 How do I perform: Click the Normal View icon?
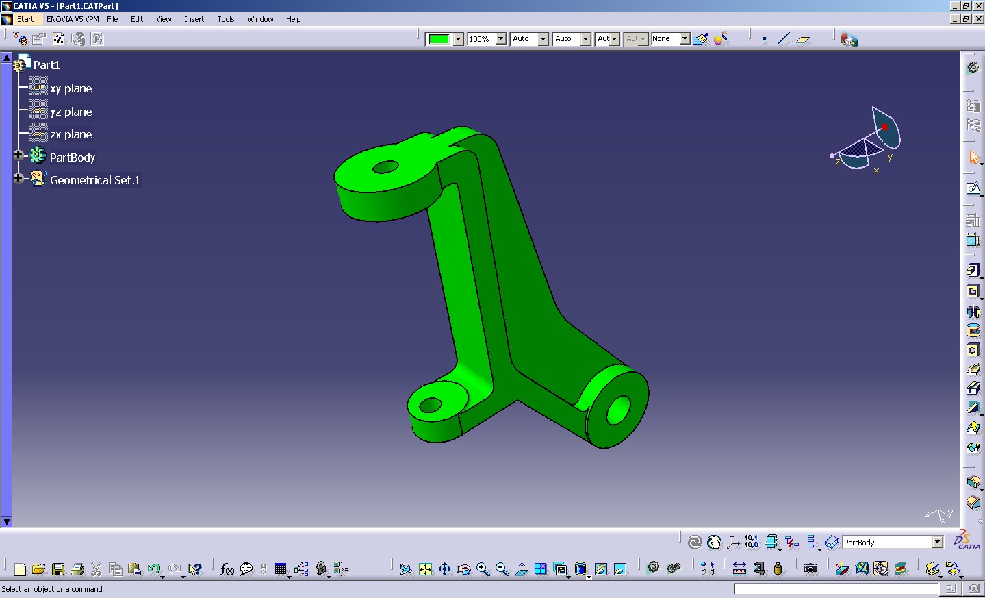click(522, 569)
